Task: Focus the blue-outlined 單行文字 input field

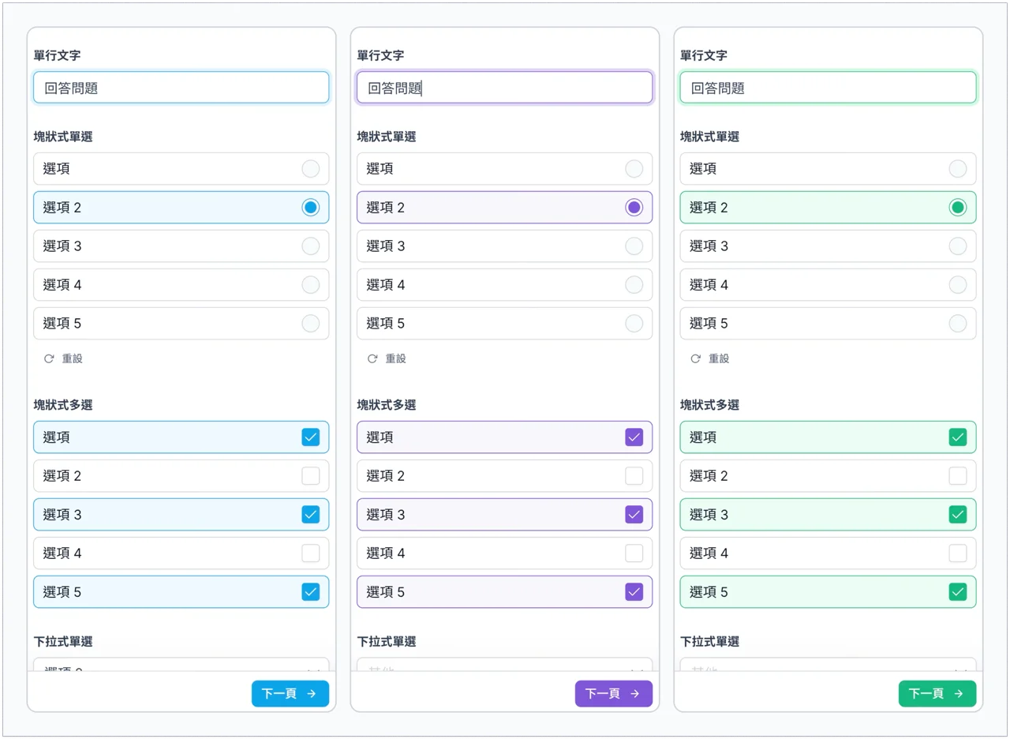Action: point(181,88)
